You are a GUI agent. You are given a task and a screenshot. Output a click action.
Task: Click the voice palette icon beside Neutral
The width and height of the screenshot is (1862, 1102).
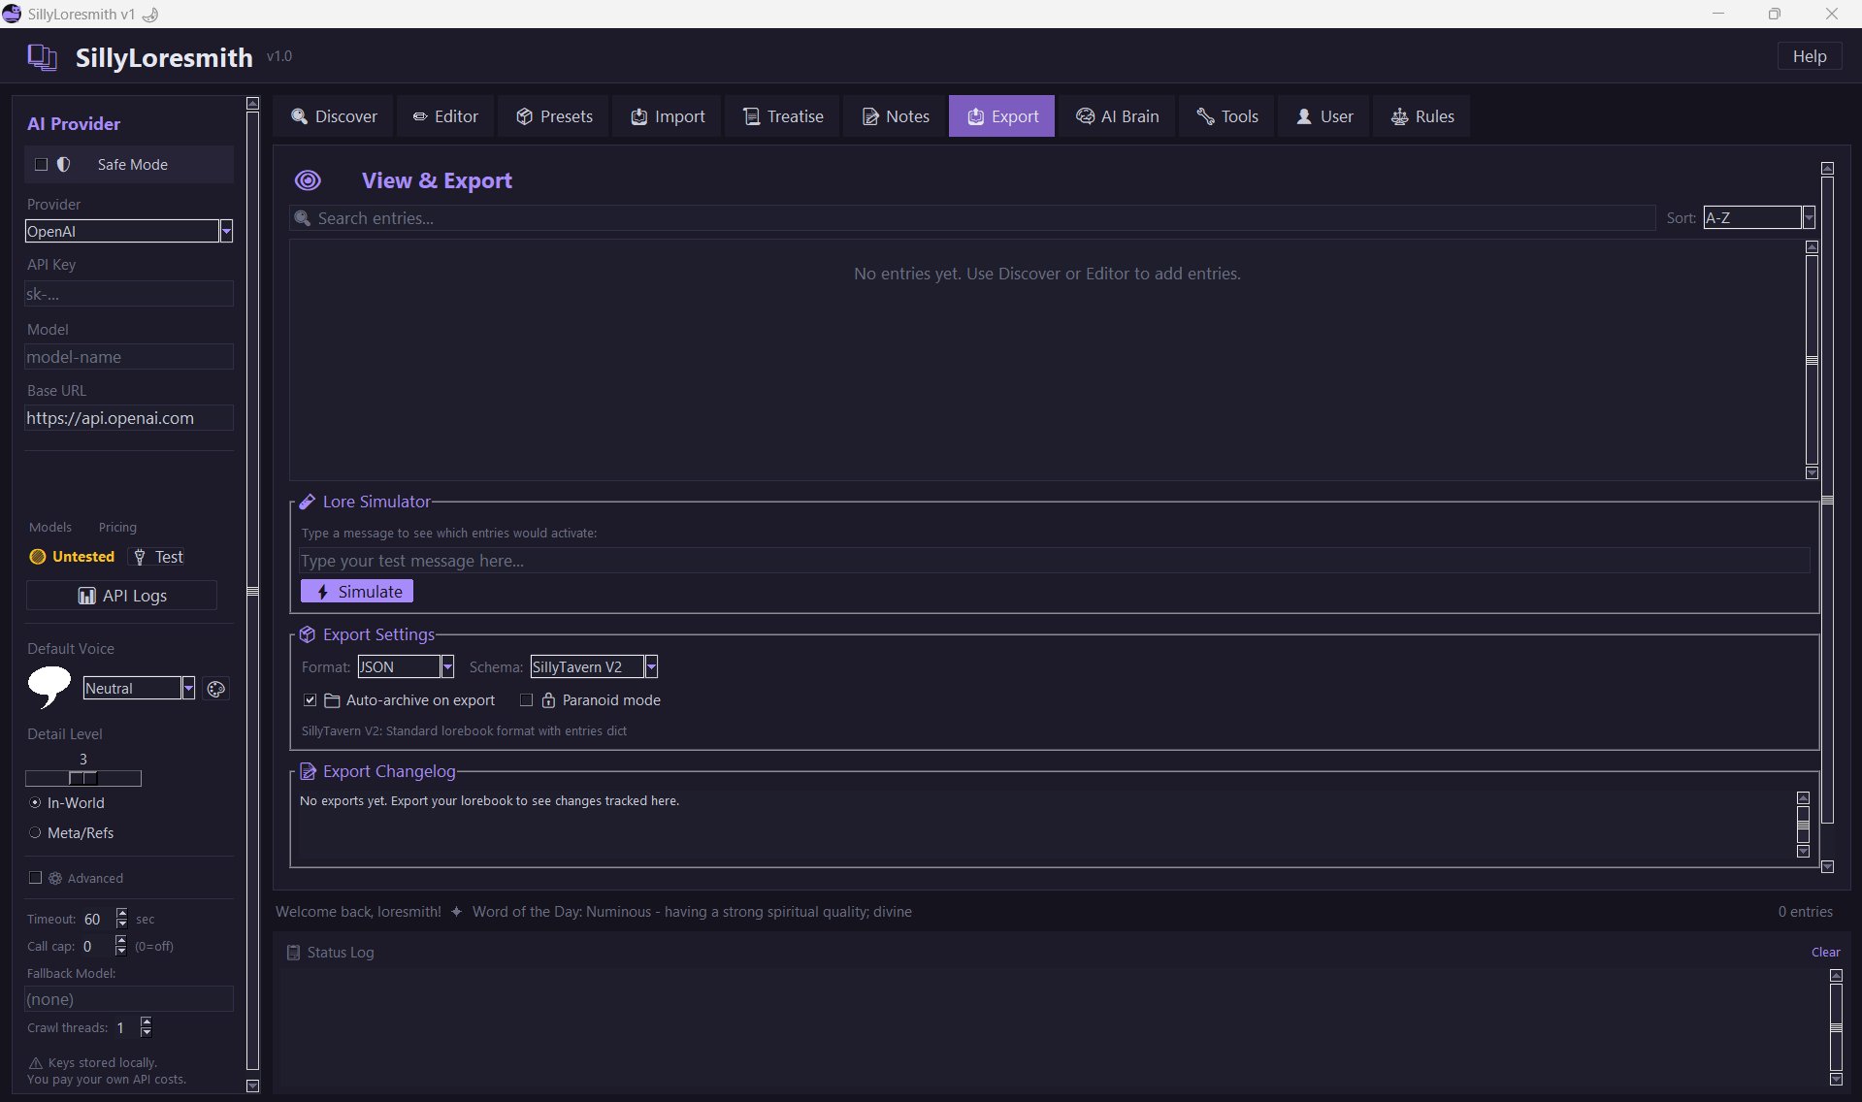(x=216, y=689)
